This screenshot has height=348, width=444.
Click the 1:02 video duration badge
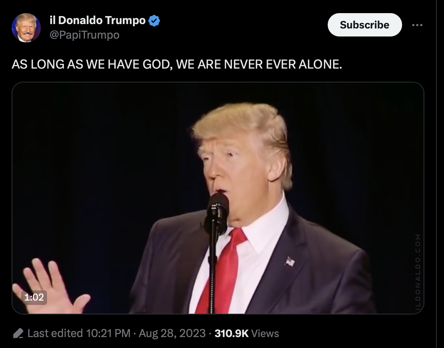34,297
